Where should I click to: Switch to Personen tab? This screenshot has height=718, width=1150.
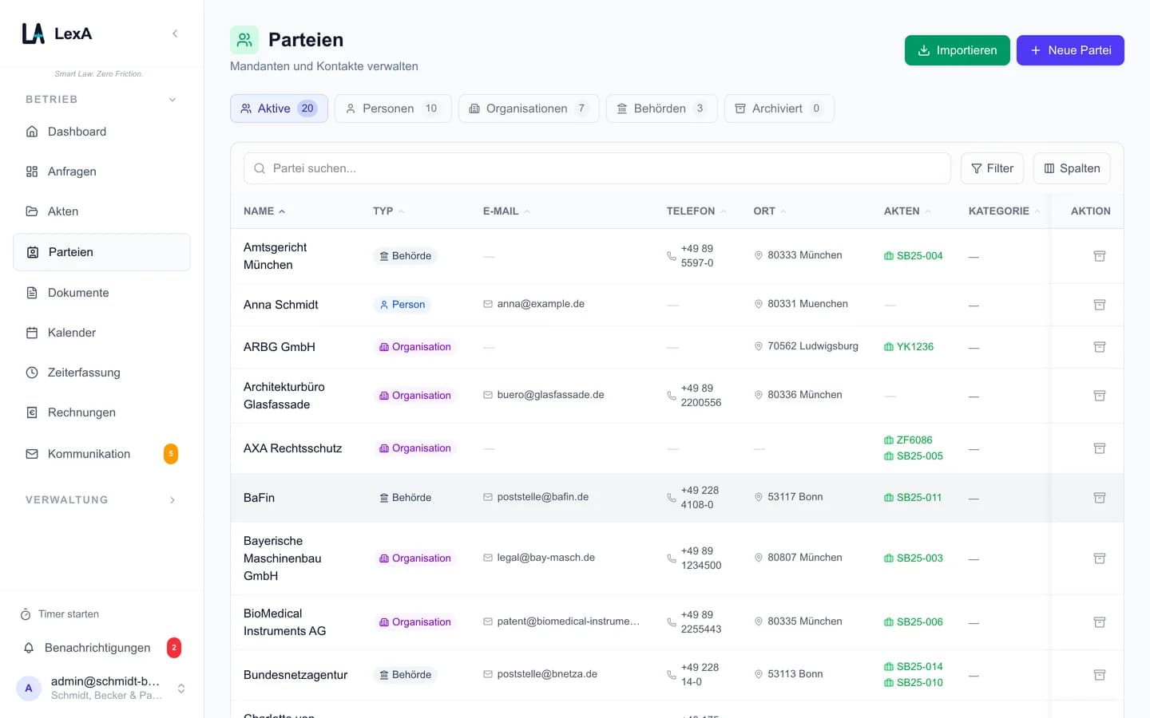(x=393, y=108)
